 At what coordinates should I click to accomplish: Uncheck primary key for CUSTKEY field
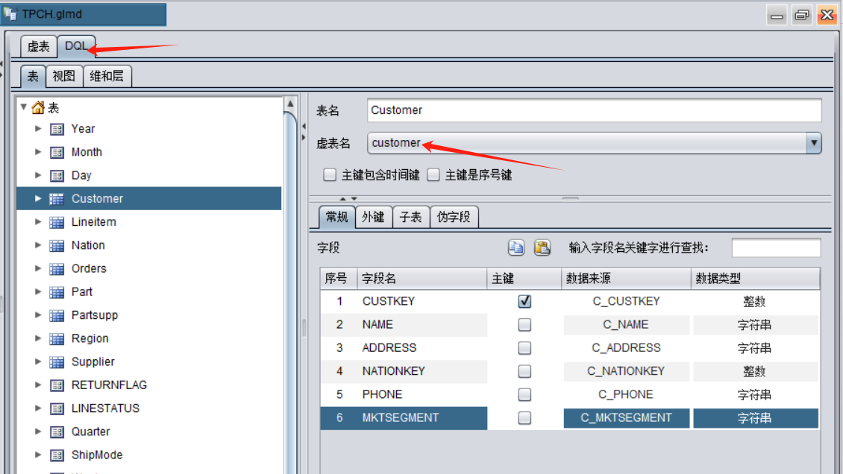point(524,302)
